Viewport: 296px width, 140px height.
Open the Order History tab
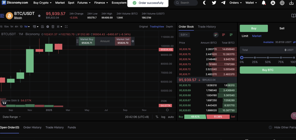coord(32,127)
